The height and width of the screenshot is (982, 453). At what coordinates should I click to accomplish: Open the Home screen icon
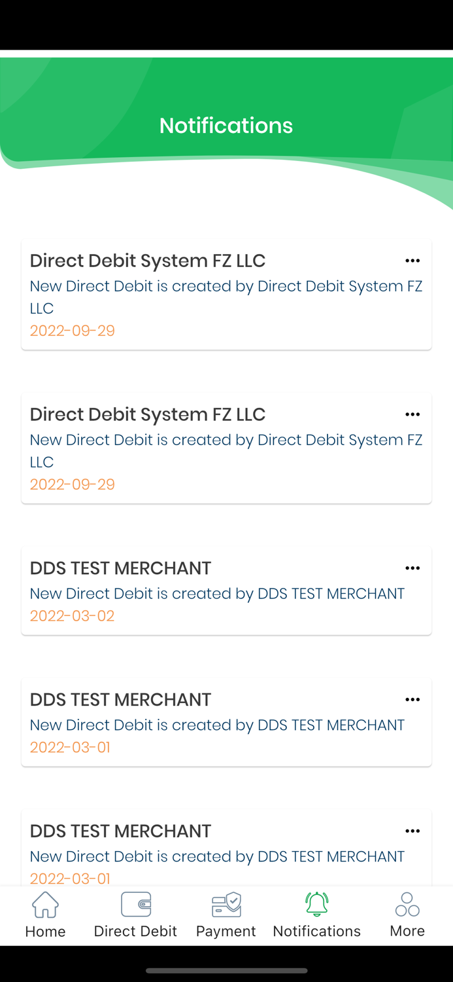tap(45, 904)
